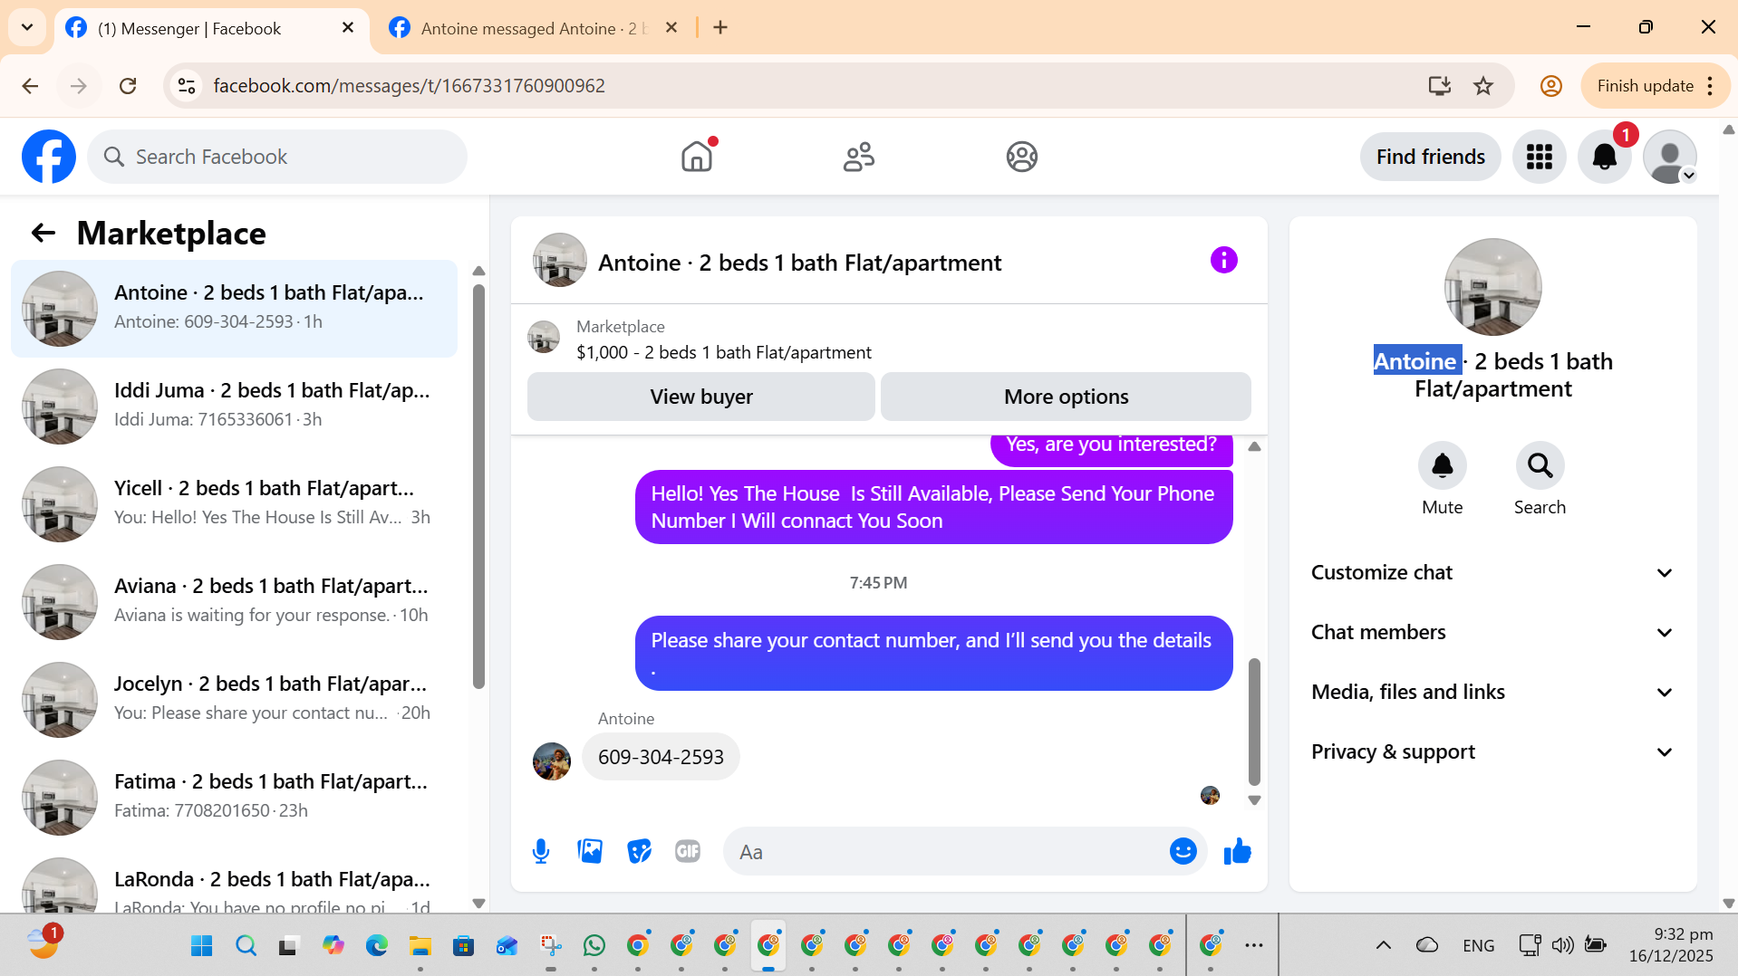1738x976 pixels.
Task: Click the Search Facebook field
Action: (277, 157)
